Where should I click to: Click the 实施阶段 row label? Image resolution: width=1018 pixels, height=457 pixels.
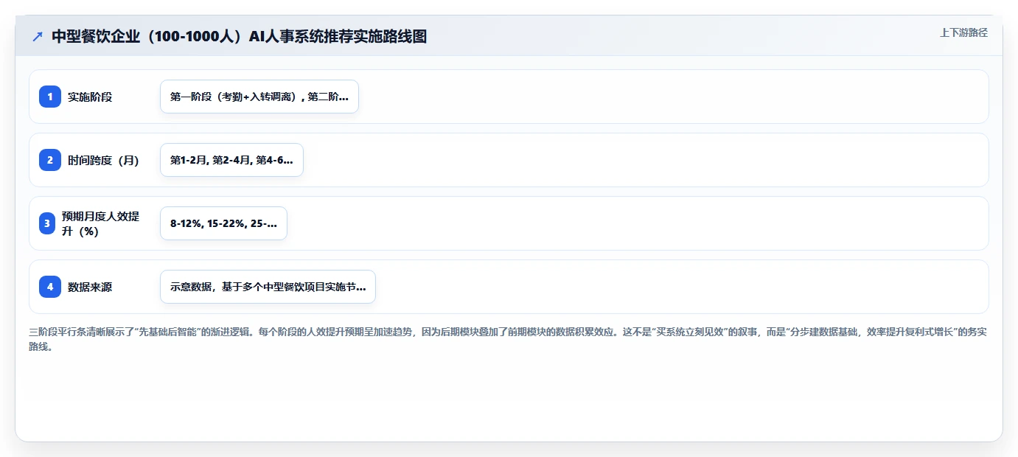click(x=90, y=97)
